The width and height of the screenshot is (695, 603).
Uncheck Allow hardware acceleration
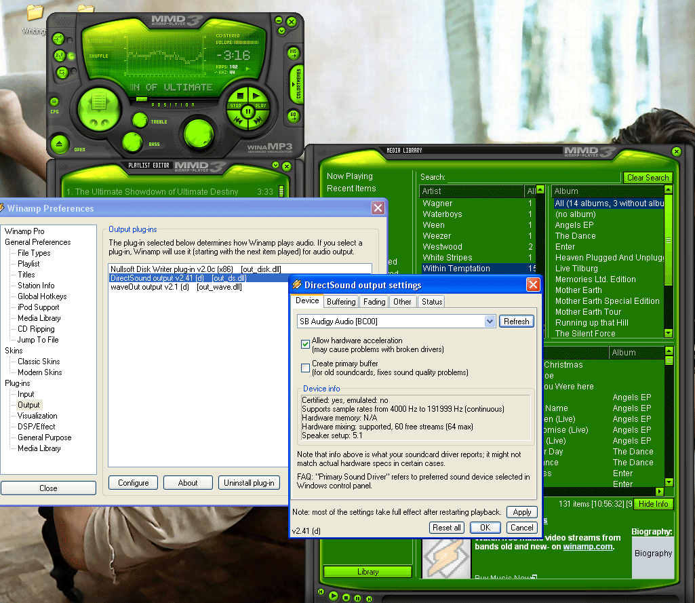(305, 345)
